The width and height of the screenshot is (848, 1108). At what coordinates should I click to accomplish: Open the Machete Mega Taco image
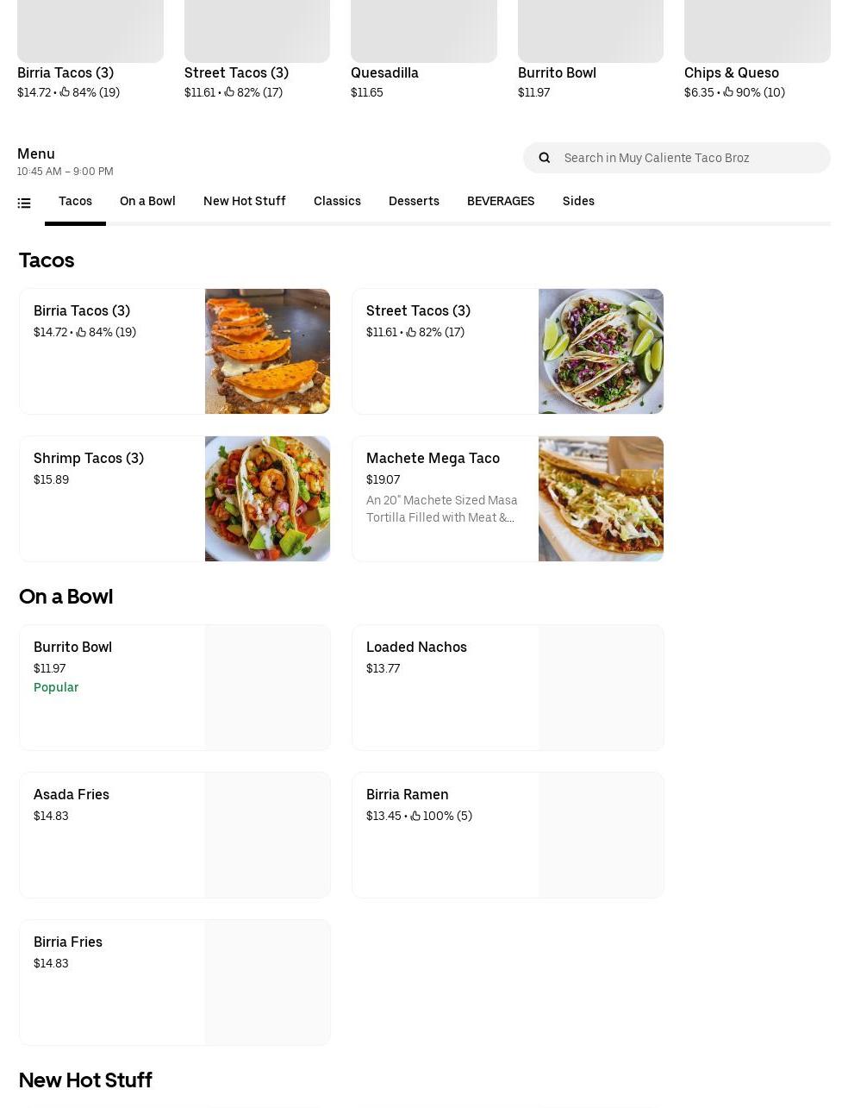coord(601,498)
